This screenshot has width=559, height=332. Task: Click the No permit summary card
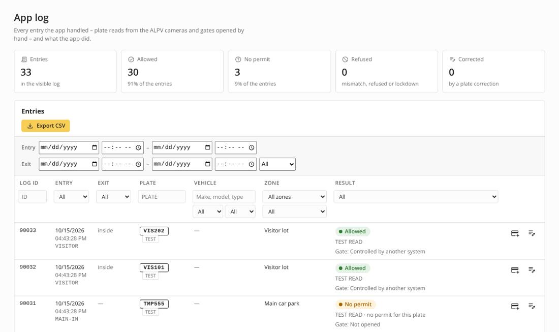click(279, 71)
